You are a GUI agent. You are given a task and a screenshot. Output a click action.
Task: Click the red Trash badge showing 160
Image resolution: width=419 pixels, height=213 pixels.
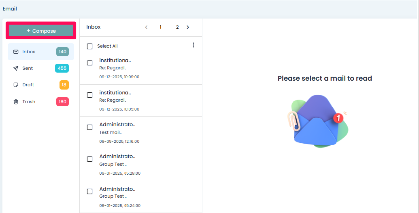coord(62,102)
